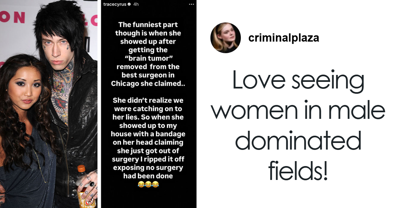Select the circular profile photo thumbnail
This screenshot has height=208, width=397.
pyautogui.click(x=225, y=37)
